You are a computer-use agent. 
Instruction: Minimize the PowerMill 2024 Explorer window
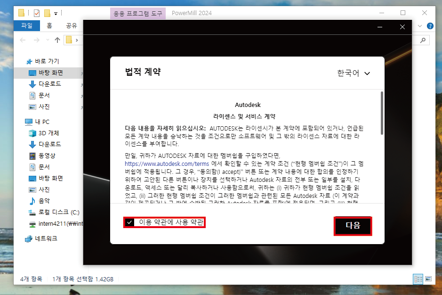(382, 13)
